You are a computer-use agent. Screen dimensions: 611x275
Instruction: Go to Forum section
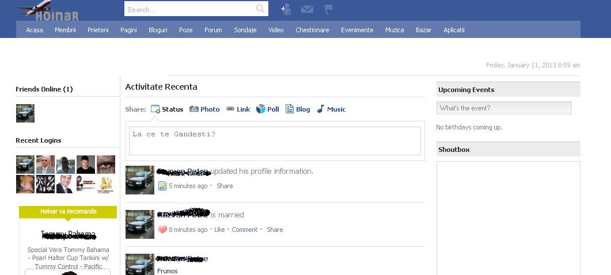[x=213, y=30]
